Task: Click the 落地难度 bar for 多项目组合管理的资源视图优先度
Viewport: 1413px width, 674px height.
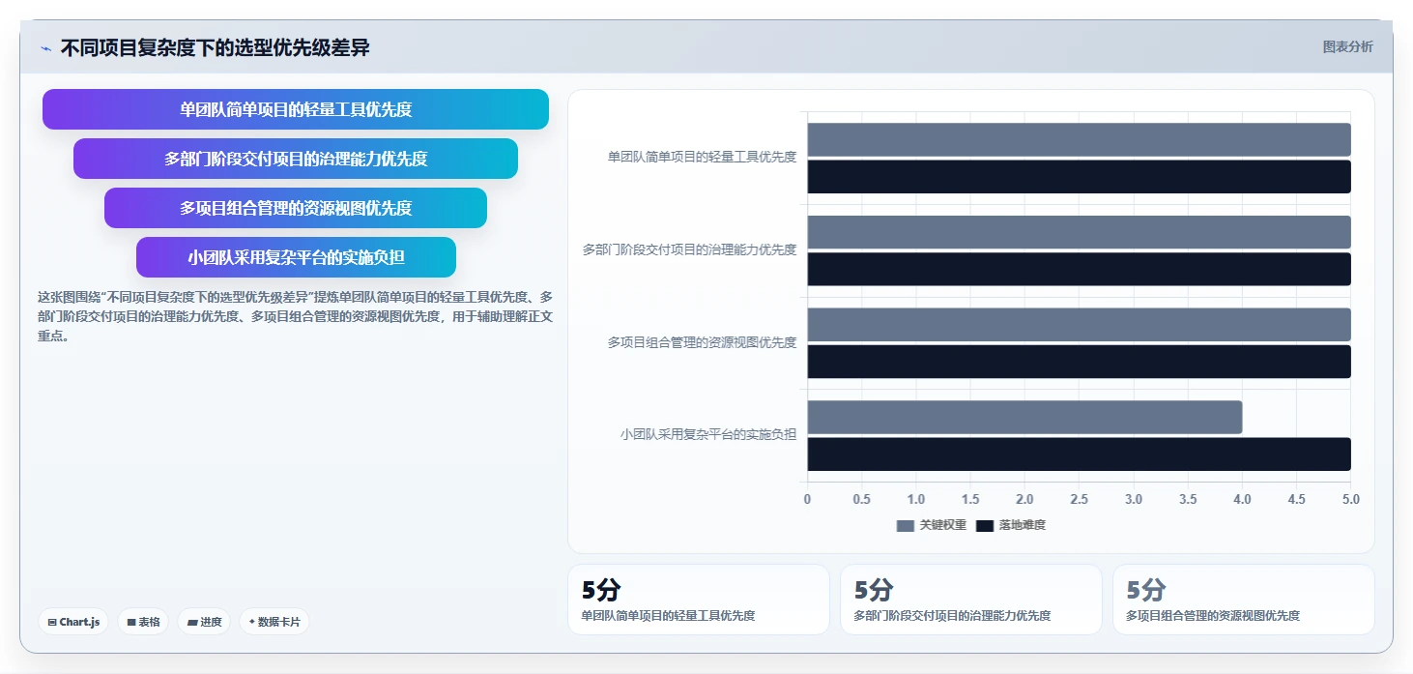Action: click(1079, 362)
